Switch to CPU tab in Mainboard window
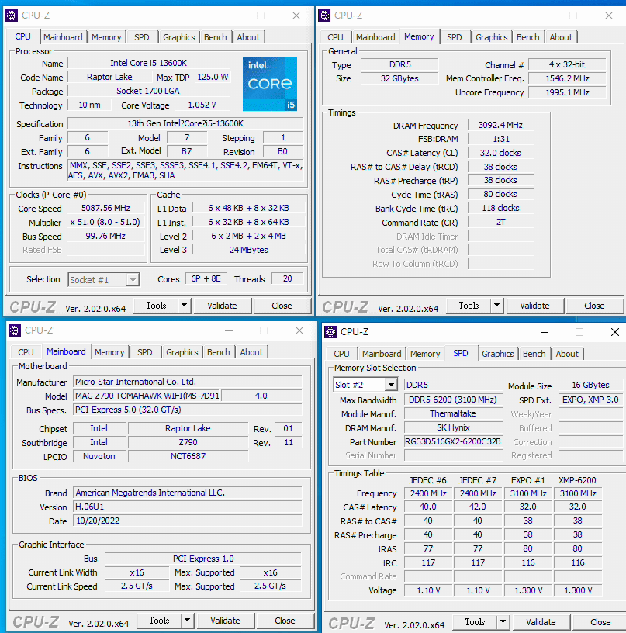Screen dimensions: 626x633 coord(26,352)
